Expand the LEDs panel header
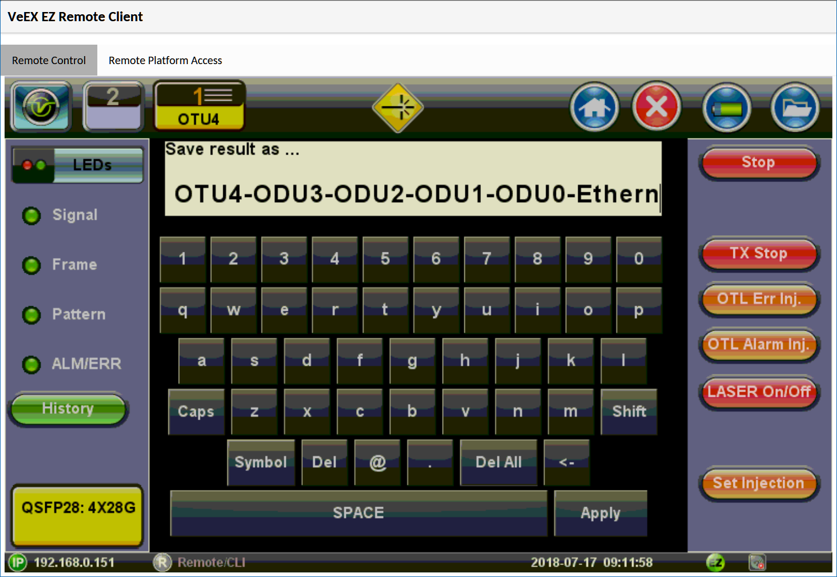The width and height of the screenshot is (837, 577). [x=78, y=165]
